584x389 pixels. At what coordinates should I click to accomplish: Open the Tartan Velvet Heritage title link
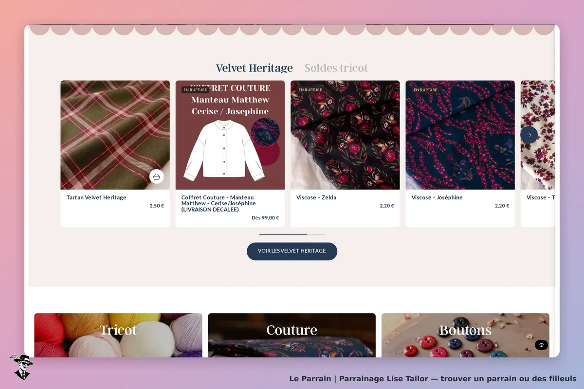96,197
